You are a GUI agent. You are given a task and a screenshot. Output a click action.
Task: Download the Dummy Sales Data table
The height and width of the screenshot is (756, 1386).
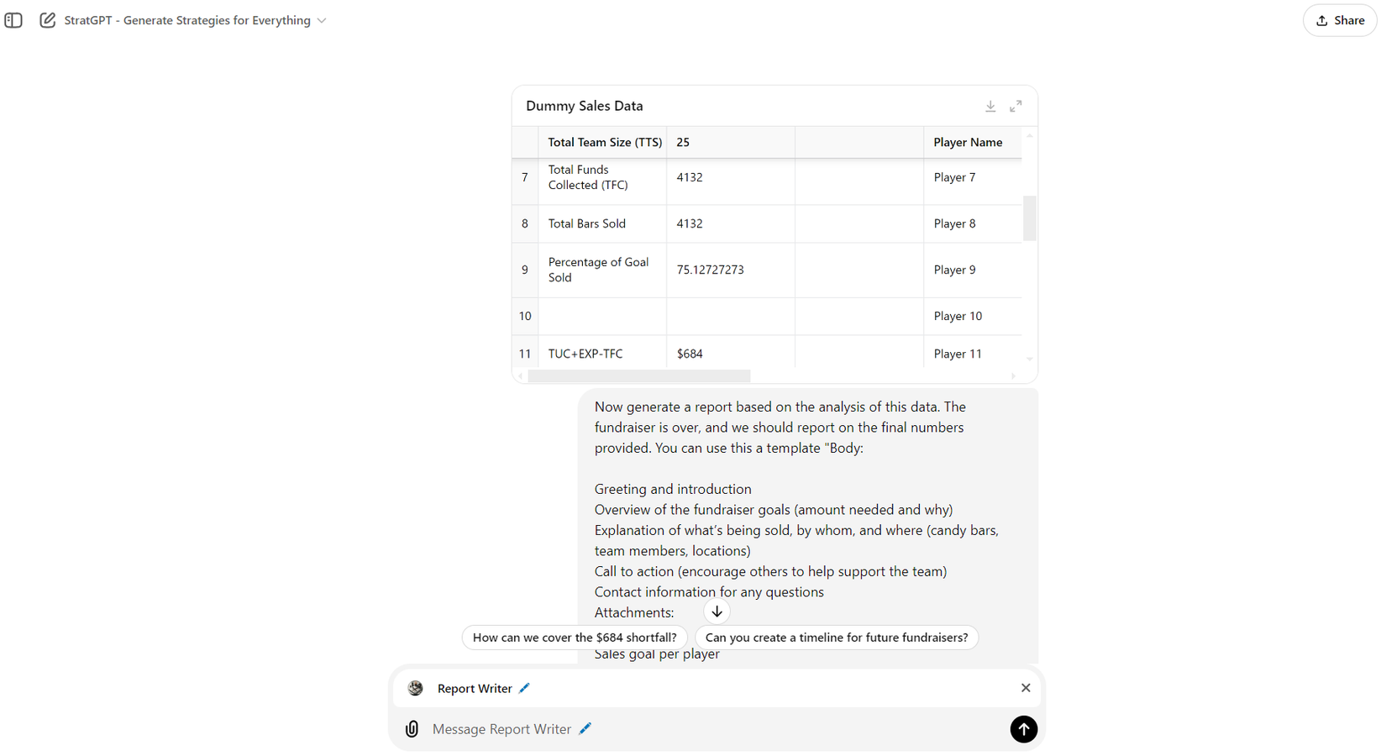(990, 107)
